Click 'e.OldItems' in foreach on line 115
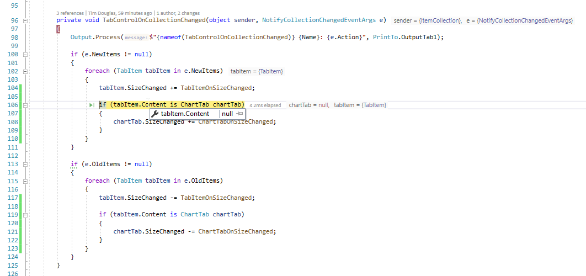This screenshot has width=586, height=276. coord(202,181)
